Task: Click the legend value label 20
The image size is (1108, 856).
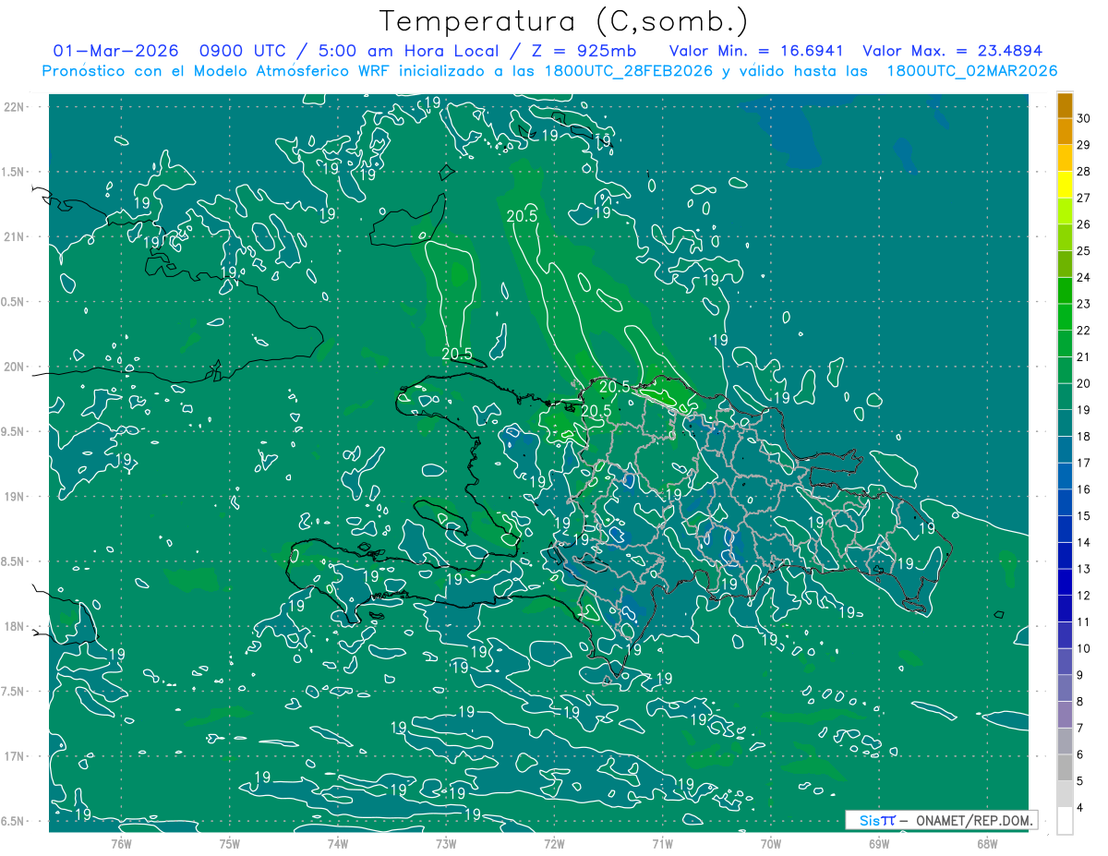Action: pyautogui.click(x=1084, y=383)
